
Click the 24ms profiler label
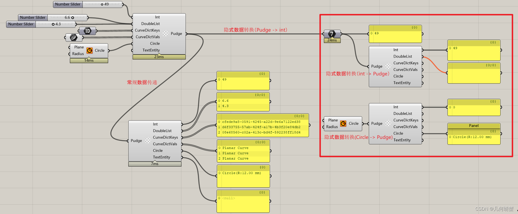point(332,40)
